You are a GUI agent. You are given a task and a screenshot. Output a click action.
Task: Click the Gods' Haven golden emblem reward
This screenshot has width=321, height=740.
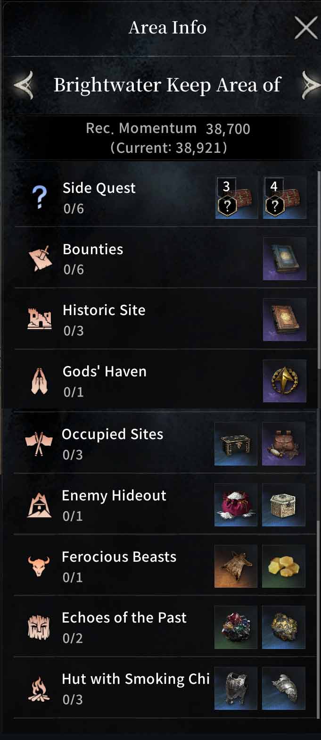(x=284, y=381)
